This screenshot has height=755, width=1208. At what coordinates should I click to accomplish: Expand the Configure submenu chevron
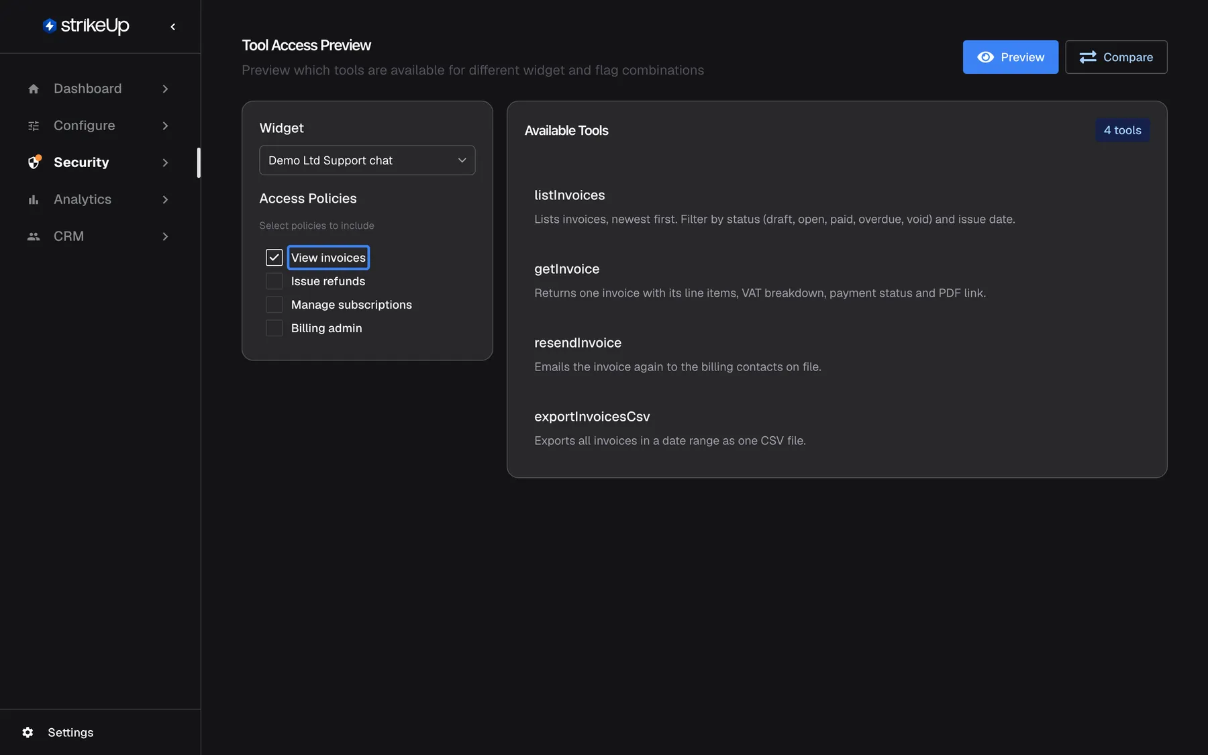[x=165, y=125]
